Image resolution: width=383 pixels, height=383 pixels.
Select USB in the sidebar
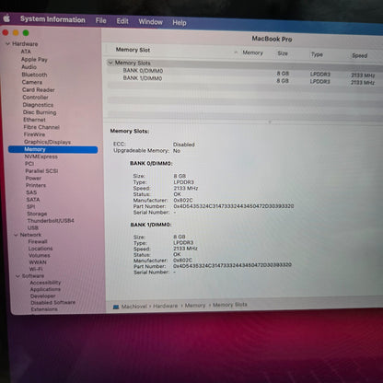pos(33,227)
